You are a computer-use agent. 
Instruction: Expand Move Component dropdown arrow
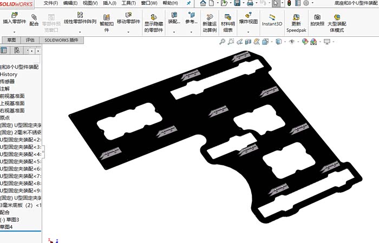pos(128,32)
